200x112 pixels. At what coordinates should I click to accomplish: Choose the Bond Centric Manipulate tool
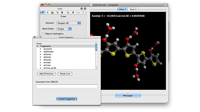coord(52,12)
